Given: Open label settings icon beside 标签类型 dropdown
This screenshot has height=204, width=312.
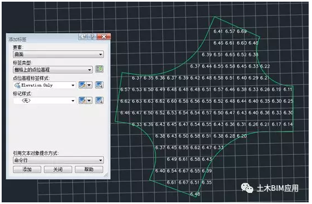Looking at the screenshot, I should pyautogui.click(x=99, y=69).
